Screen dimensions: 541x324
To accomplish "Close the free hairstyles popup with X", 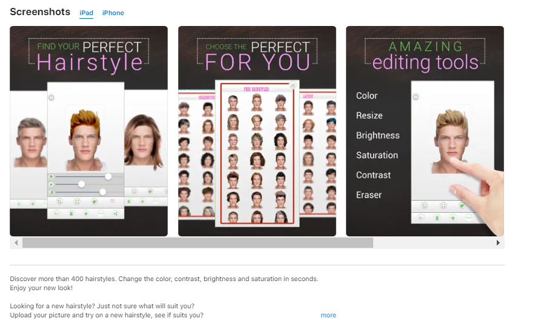I will pos(293,85).
